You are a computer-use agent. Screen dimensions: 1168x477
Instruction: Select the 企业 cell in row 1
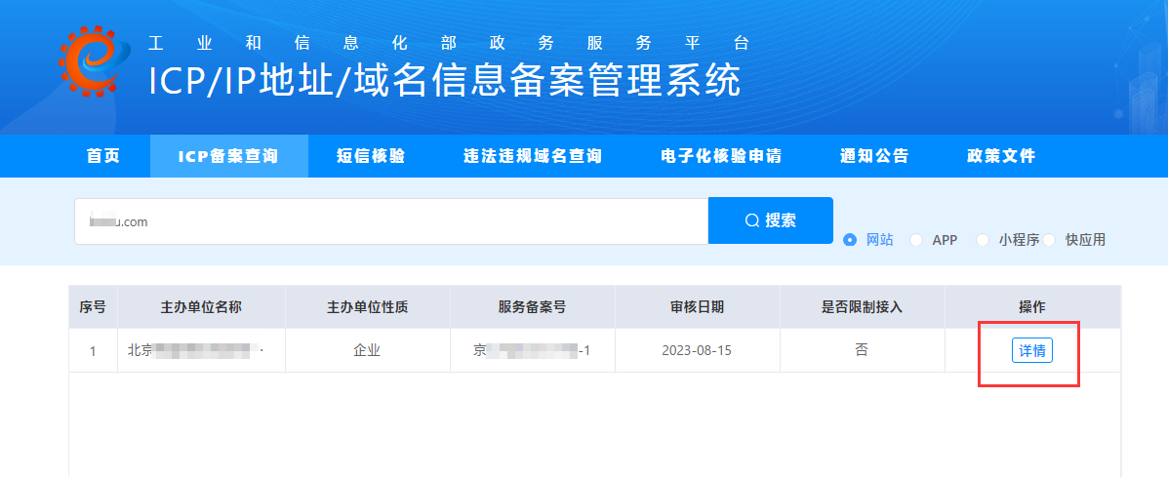(x=367, y=350)
